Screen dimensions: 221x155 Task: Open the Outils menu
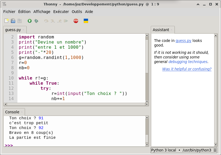tap(77, 12)
